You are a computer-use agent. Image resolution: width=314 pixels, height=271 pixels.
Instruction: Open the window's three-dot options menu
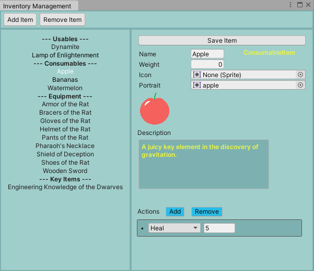tap(290, 5)
